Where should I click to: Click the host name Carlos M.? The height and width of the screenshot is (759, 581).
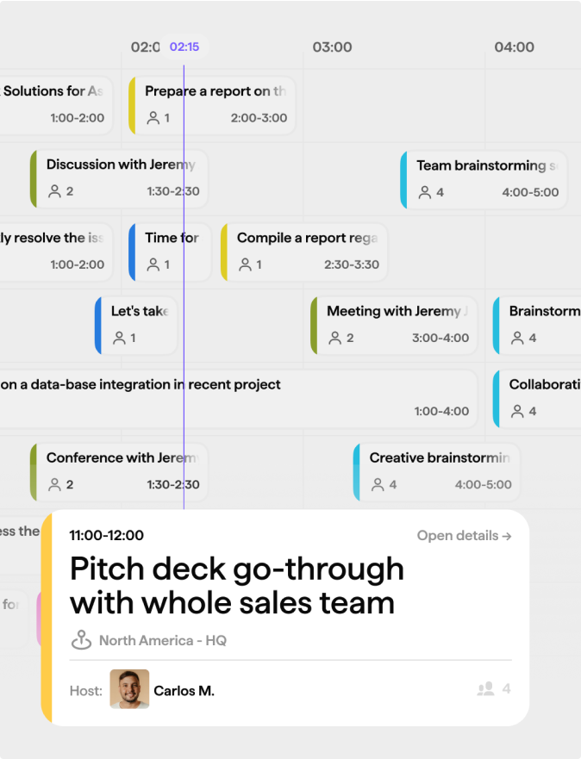click(x=184, y=690)
